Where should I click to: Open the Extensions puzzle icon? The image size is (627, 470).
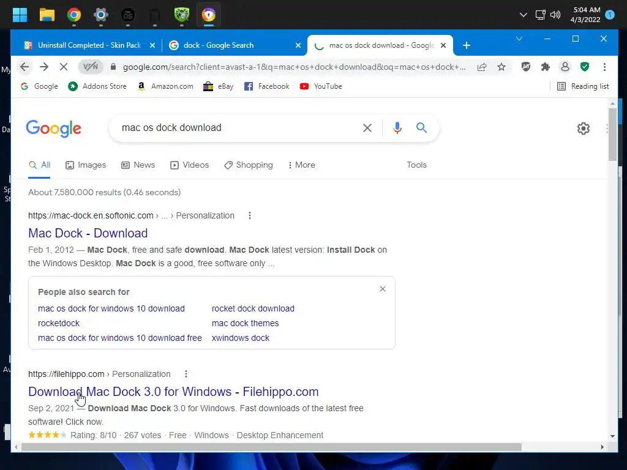tap(546, 67)
